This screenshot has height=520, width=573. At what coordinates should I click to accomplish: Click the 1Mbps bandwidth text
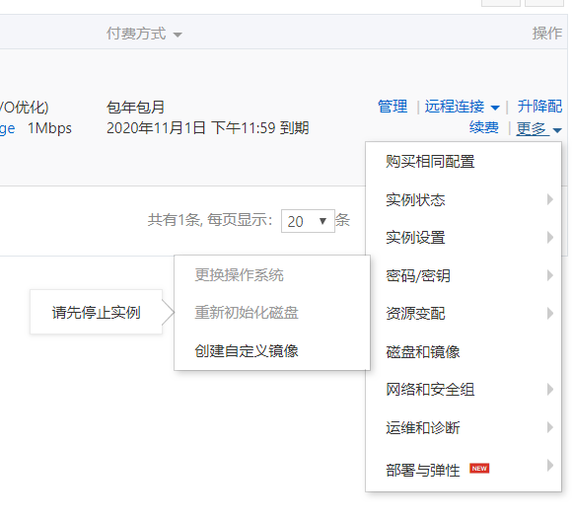pyautogui.click(x=49, y=128)
